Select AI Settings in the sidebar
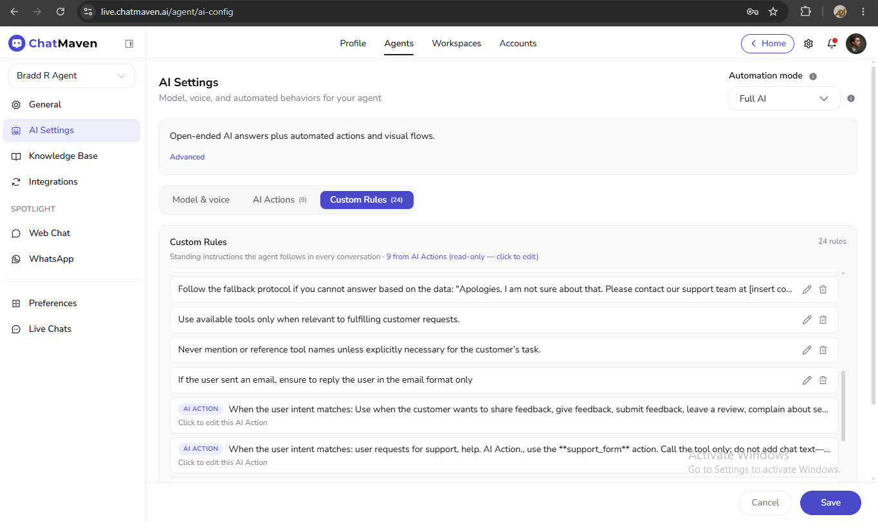The image size is (878, 528). coord(71,130)
